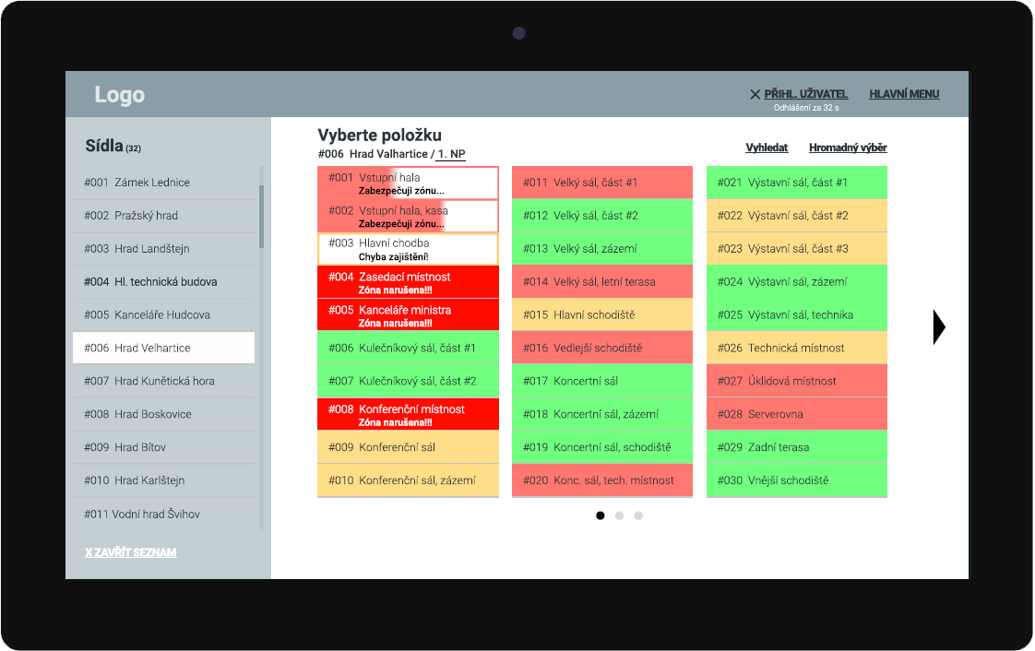The width and height of the screenshot is (1035, 651).
Task: Select #001 Zámek Lednice in sidebar
Action: (163, 183)
